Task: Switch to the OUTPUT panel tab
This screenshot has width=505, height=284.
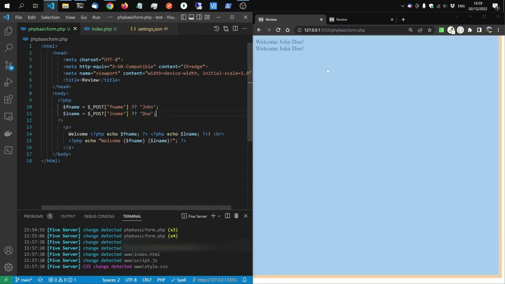Action: click(x=68, y=216)
